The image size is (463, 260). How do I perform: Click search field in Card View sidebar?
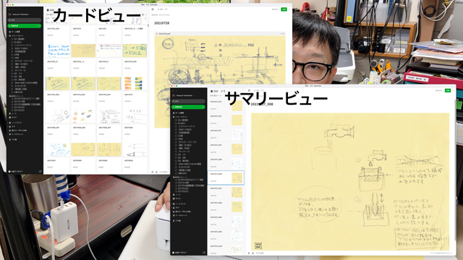(x=25, y=20)
